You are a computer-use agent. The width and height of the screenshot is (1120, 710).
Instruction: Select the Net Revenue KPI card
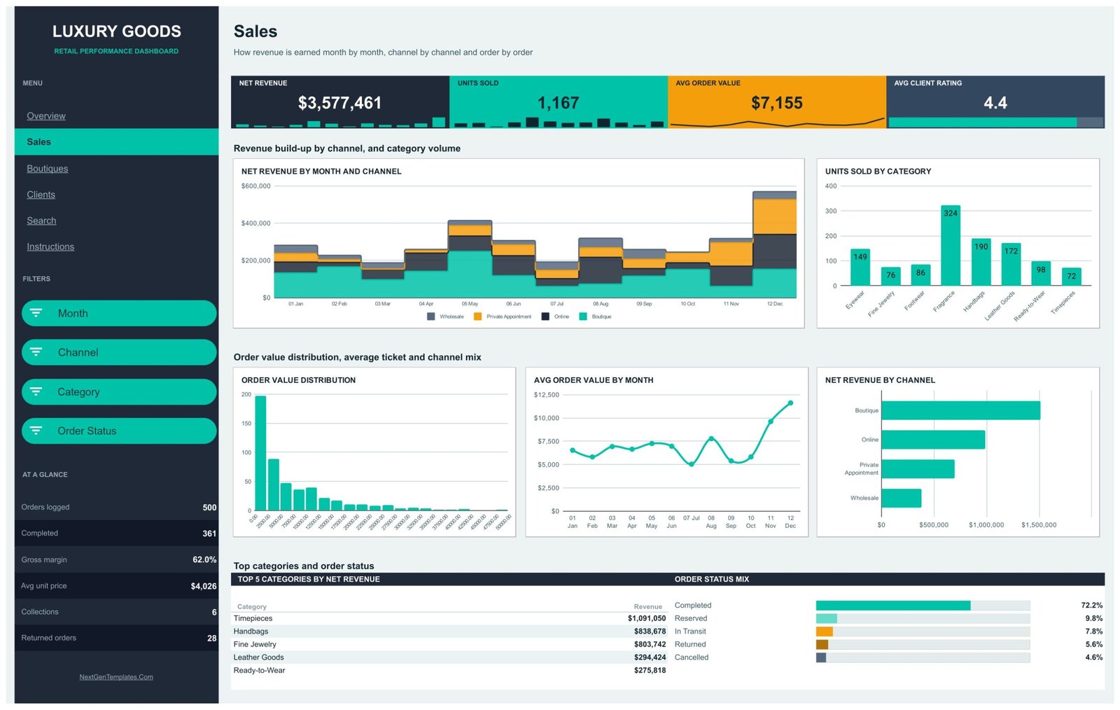point(340,102)
